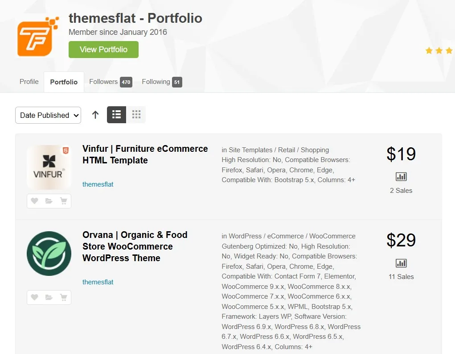Add Vinfur template to a collection

point(49,201)
